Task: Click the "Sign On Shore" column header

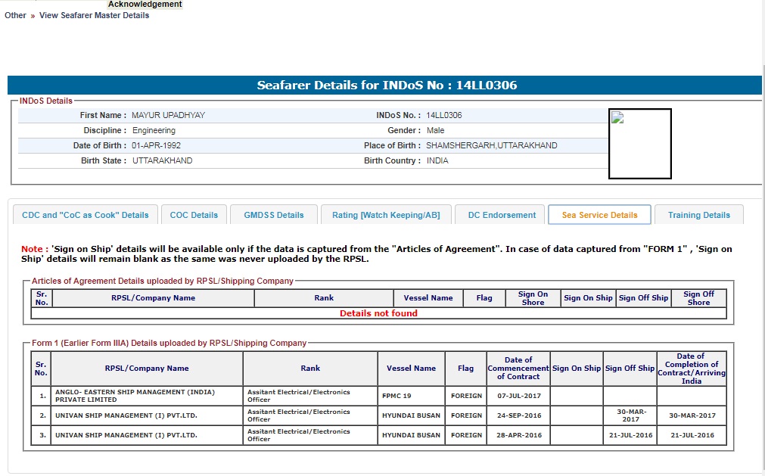Action: pos(533,298)
